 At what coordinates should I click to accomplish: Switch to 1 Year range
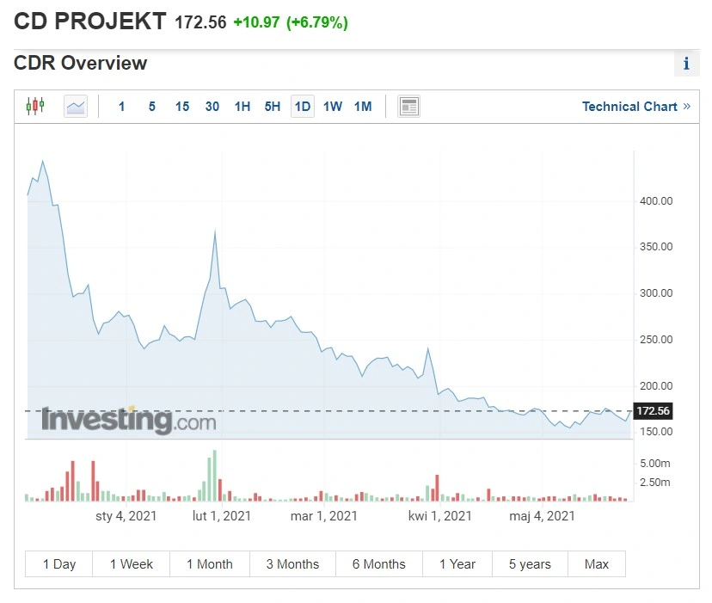(457, 564)
